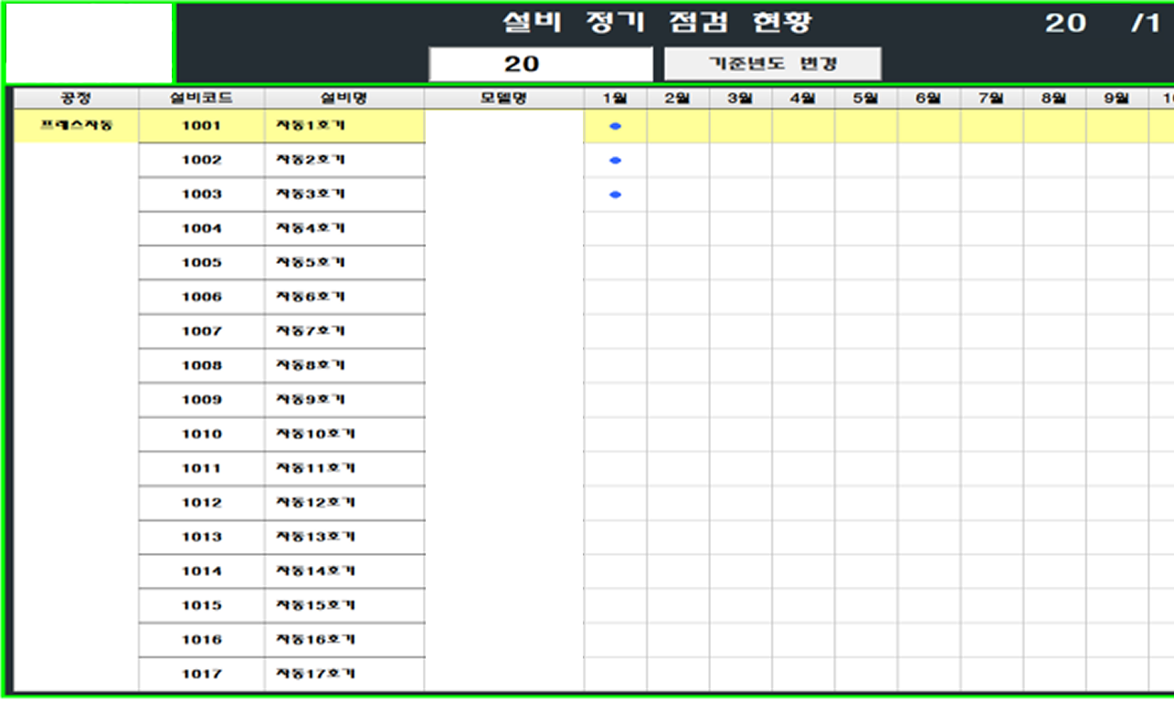Click the inspection indicator for 자동3호기
Image resolution: width=1174 pixels, height=702 pixels.
[614, 194]
